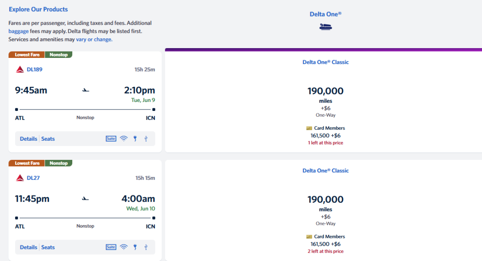The image size is (482, 261).
Task: Open Details for the 9:45am flight
Action: click(x=29, y=139)
